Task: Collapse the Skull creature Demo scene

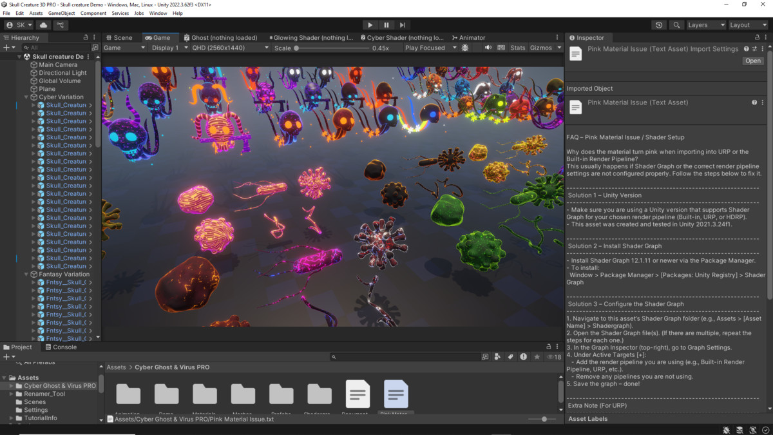Action: coord(19,57)
